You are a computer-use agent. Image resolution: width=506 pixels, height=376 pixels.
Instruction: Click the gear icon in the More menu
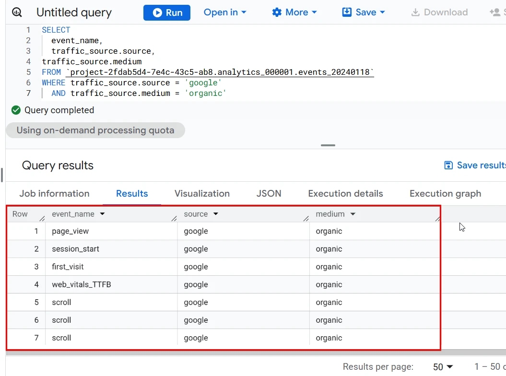277,12
